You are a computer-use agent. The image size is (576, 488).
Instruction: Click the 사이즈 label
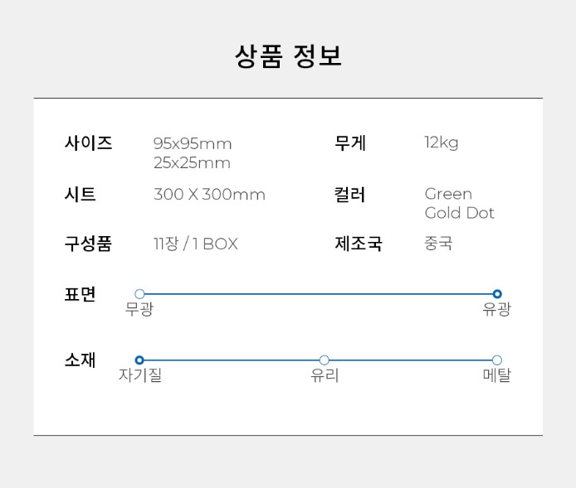point(88,143)
